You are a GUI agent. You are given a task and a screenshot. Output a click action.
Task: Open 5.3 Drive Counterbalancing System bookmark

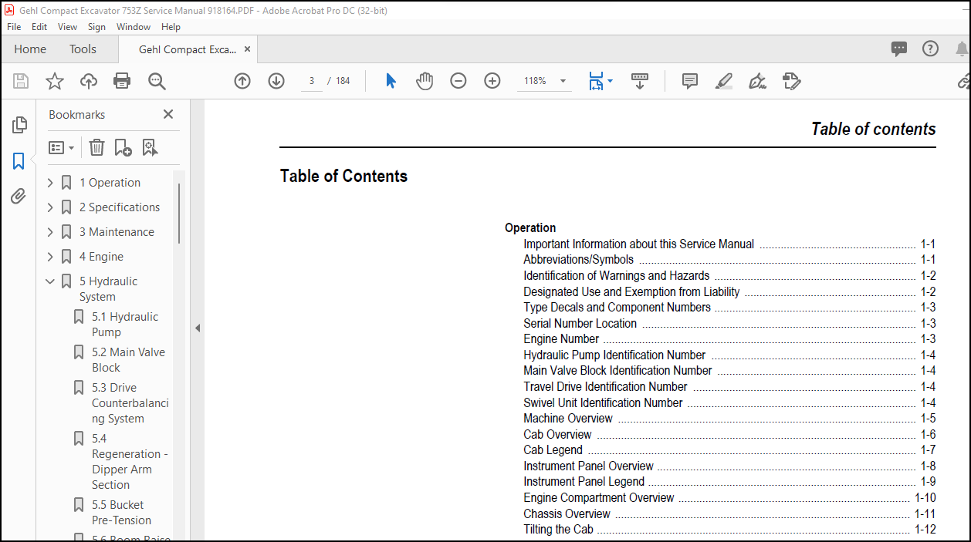click(x=130, y=403)
